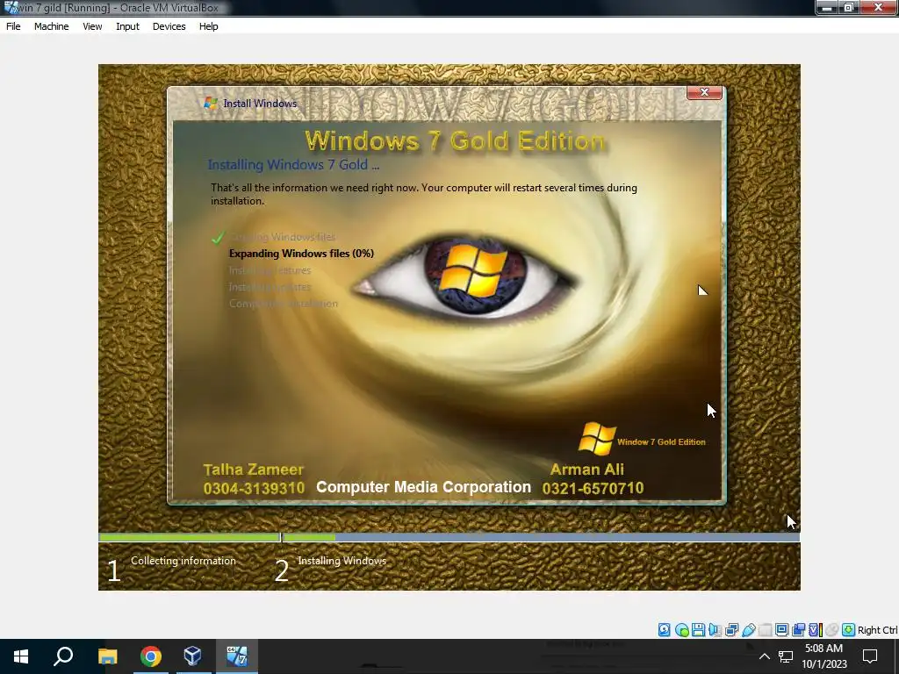This screenshot has height=674, width=899.
Task: Open the taskbar clock showing 5:08 AM
Action: (823, 656)
